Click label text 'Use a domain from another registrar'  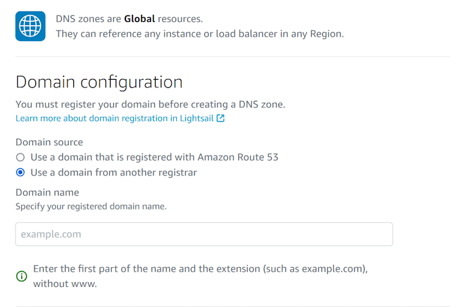click(113, 173)
